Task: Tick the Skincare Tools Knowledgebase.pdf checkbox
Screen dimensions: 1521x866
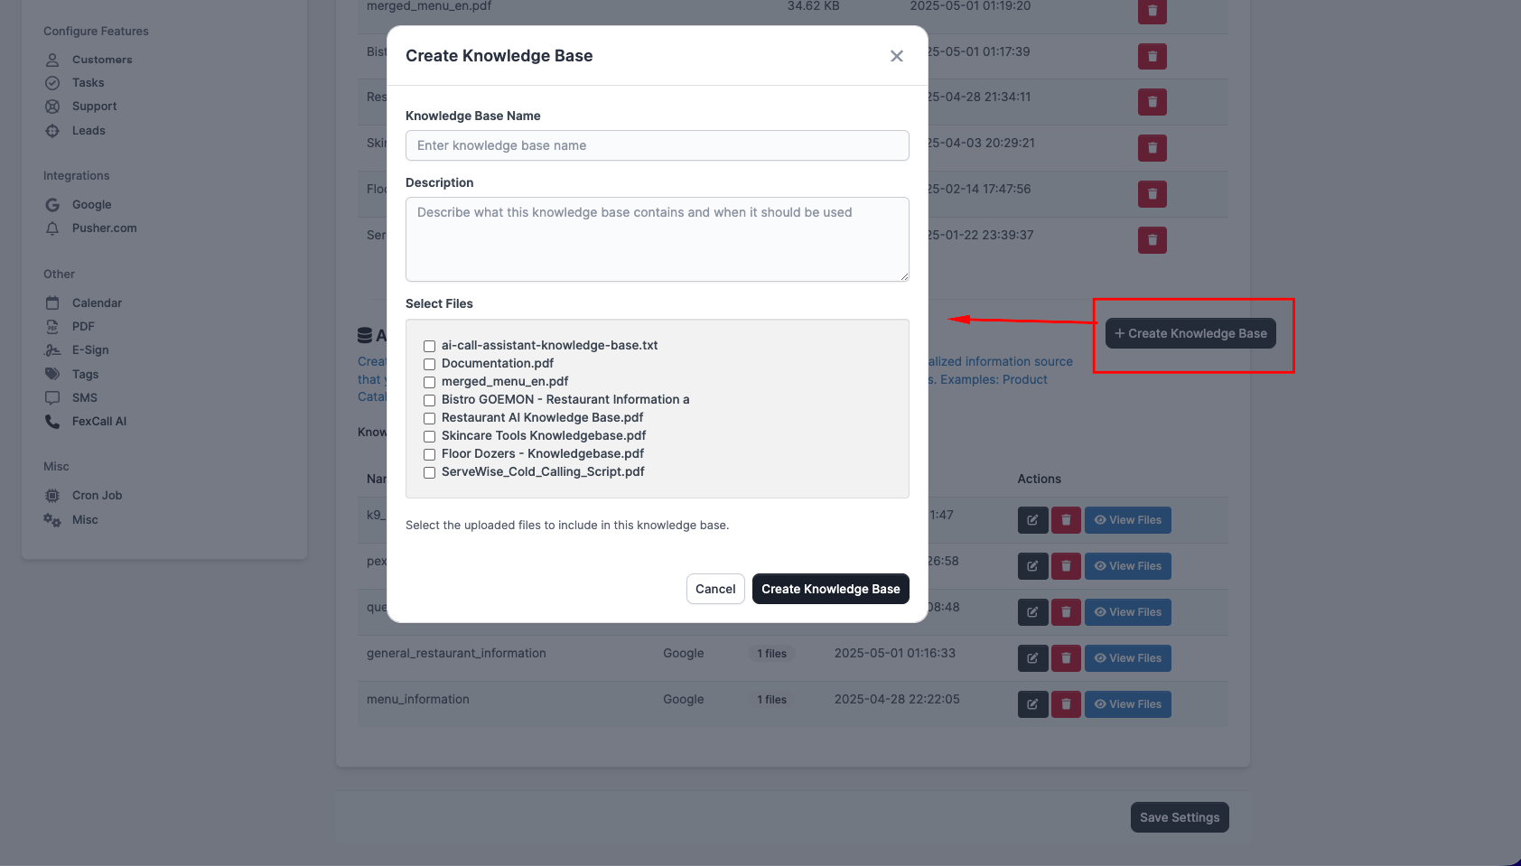Action: coord(430,436)
